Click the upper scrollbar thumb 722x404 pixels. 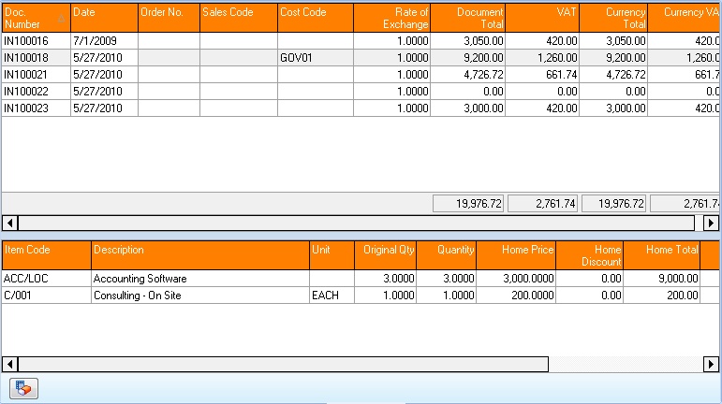(x=357, y=223)
